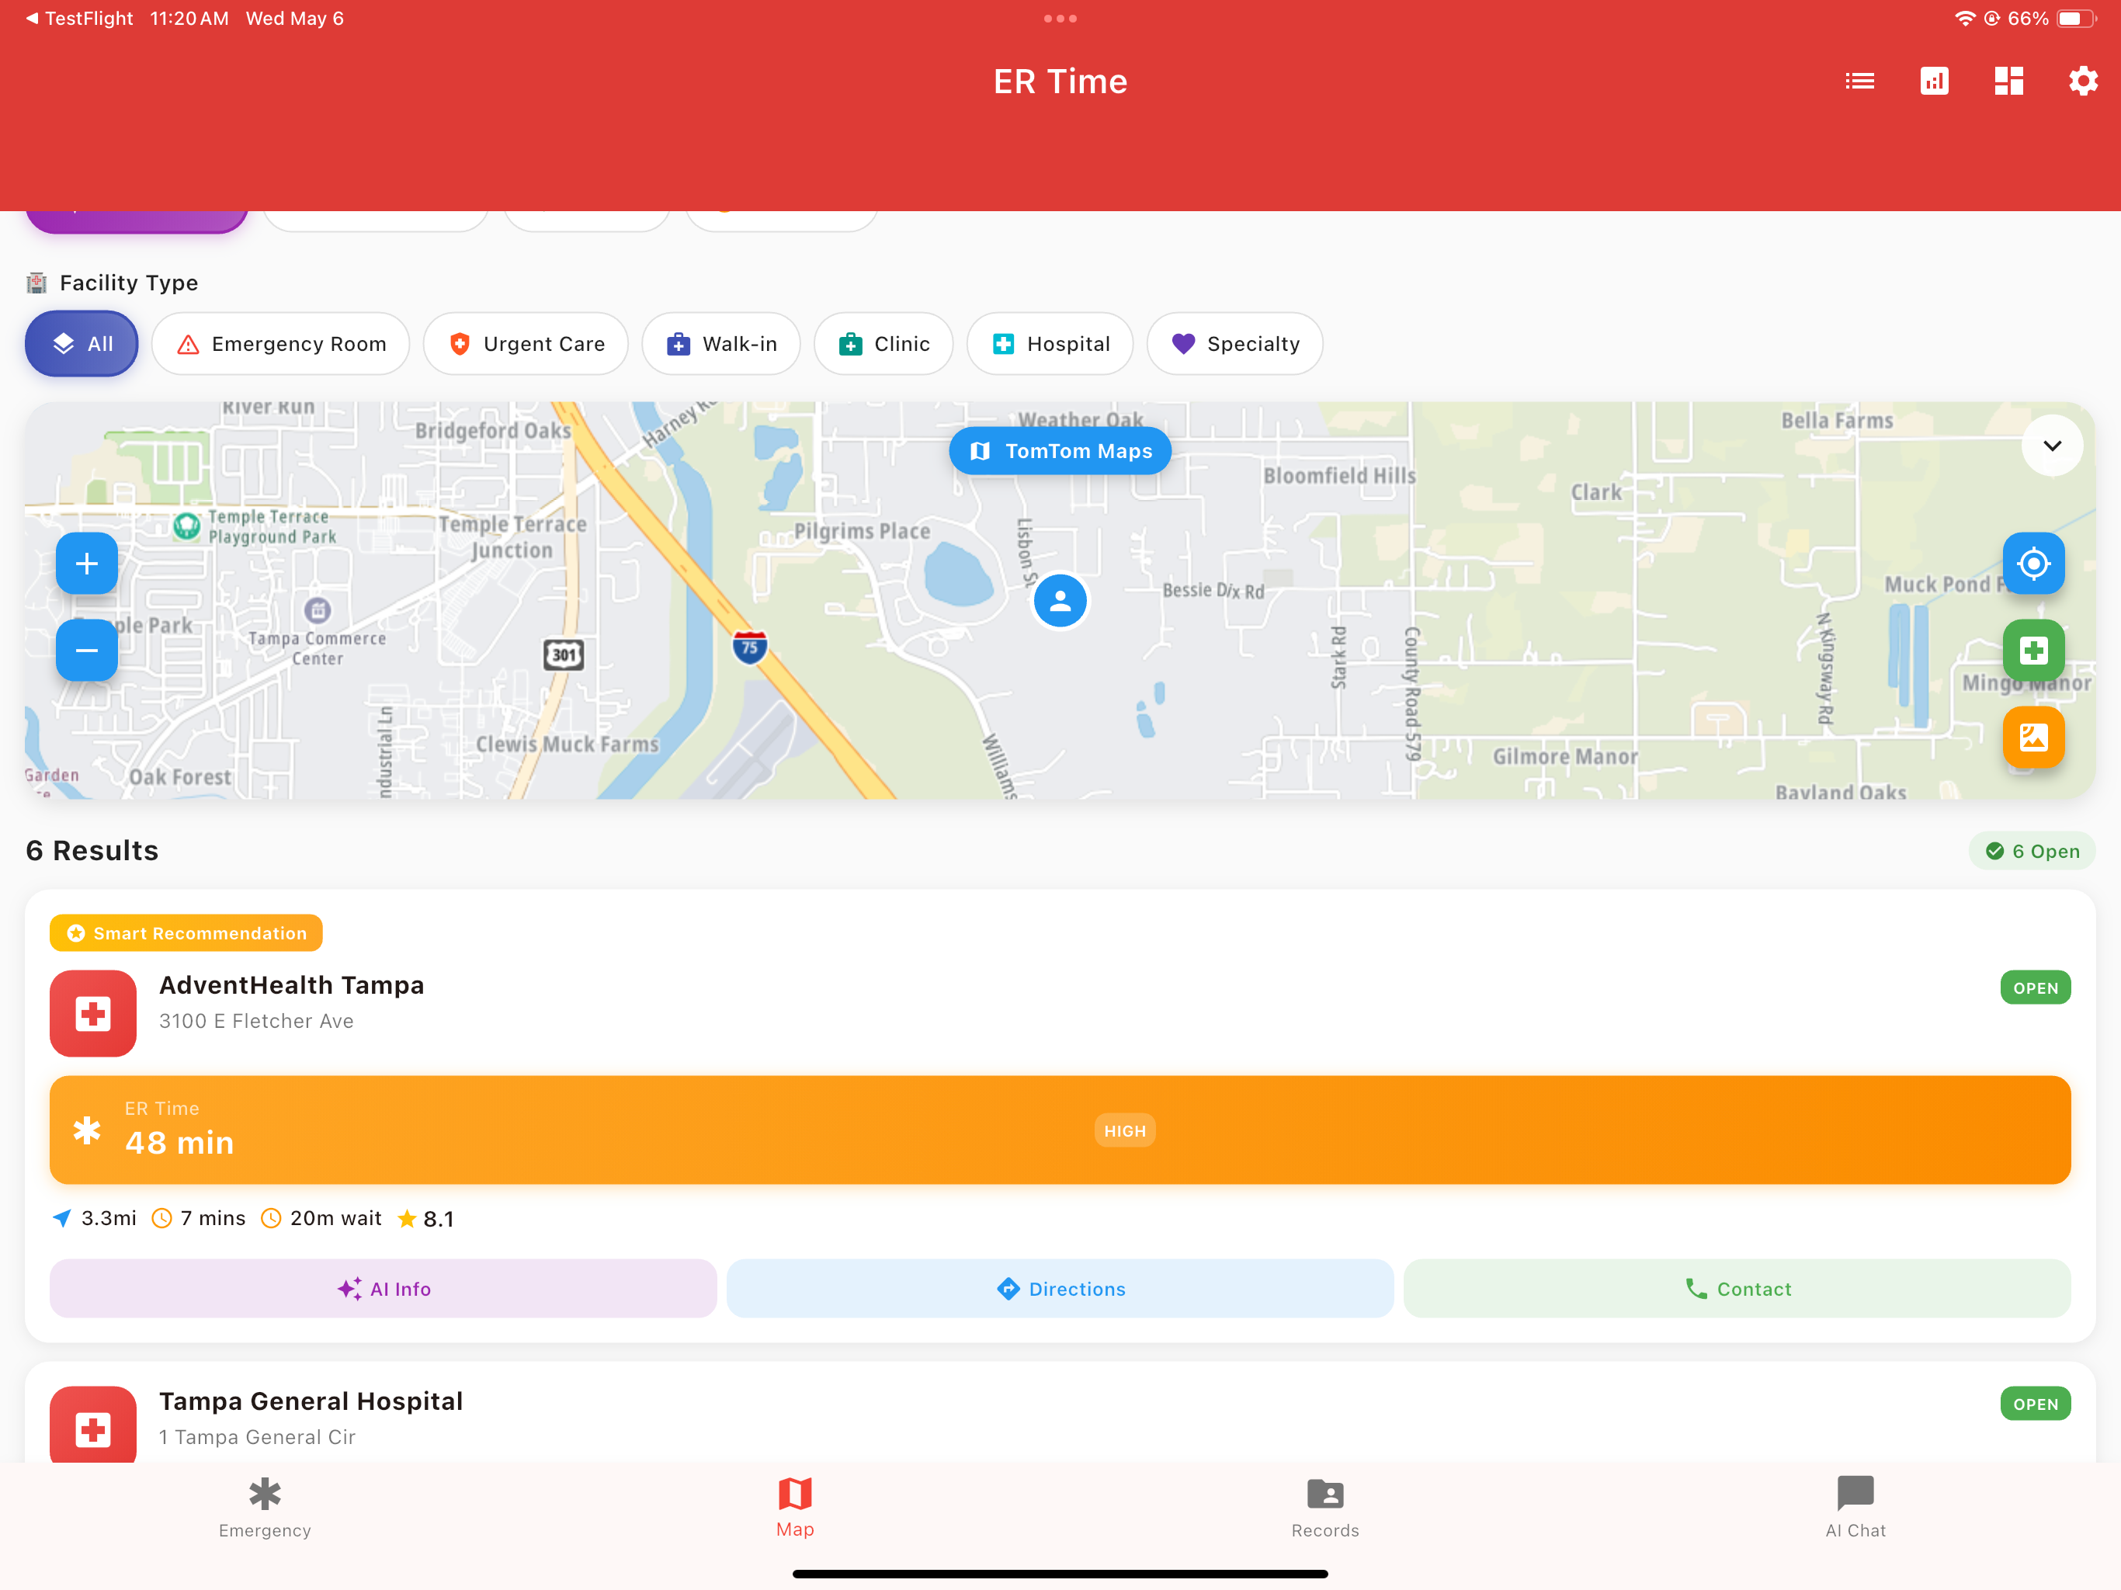Tap the user location pin on map
Screen dimensions: 2121x1590
pyautogui.click(x=1060, y=601)
